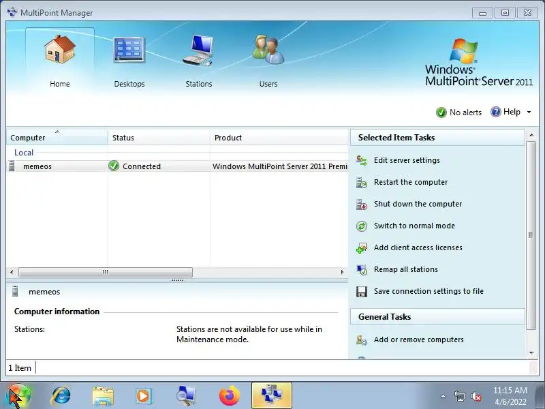
Task: Click the blue Help question mark icon
Action: pos(496,112)
